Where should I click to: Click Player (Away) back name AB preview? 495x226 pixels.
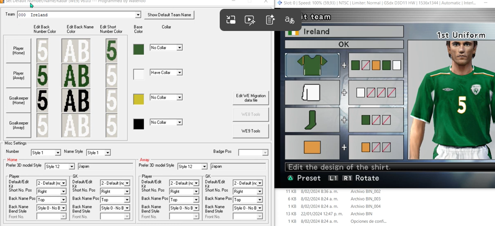76,75
